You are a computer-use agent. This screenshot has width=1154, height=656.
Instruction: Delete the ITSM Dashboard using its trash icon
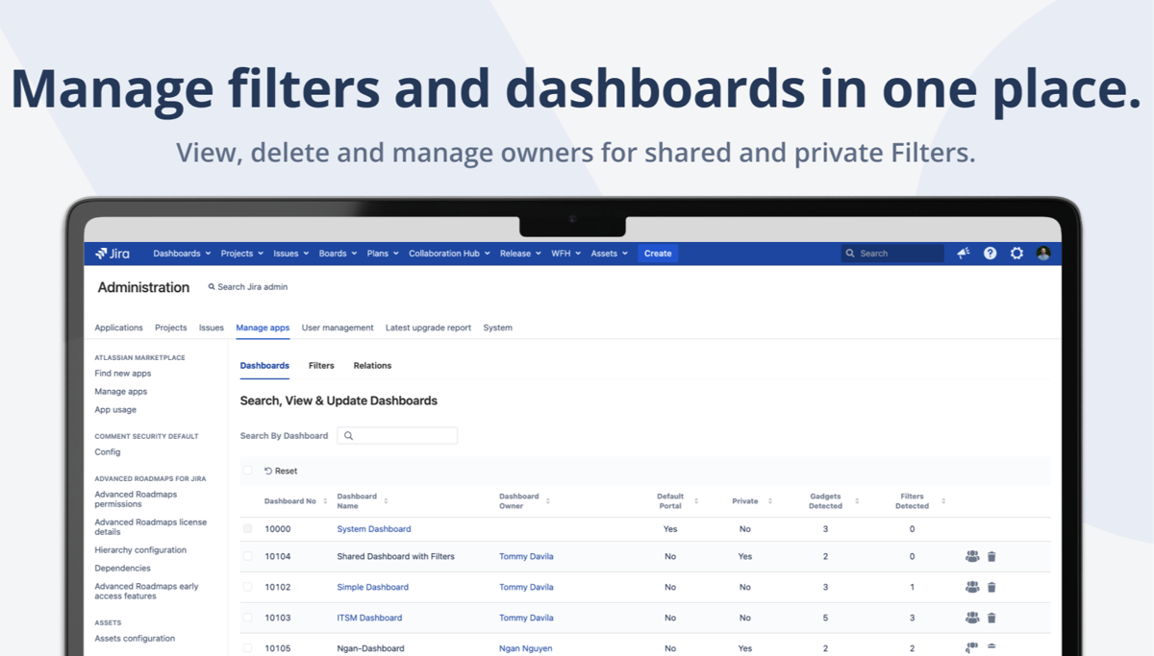991,618
